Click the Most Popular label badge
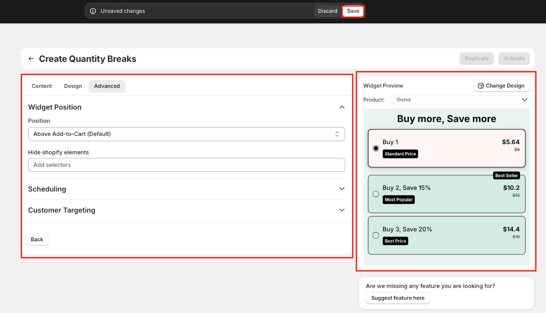The width and height of the screenshot is (546, 313). 398,200
